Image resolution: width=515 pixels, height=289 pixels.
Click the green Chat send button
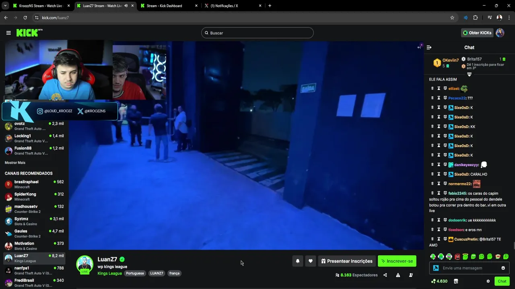pyautogui.click(x=502, y=281)
